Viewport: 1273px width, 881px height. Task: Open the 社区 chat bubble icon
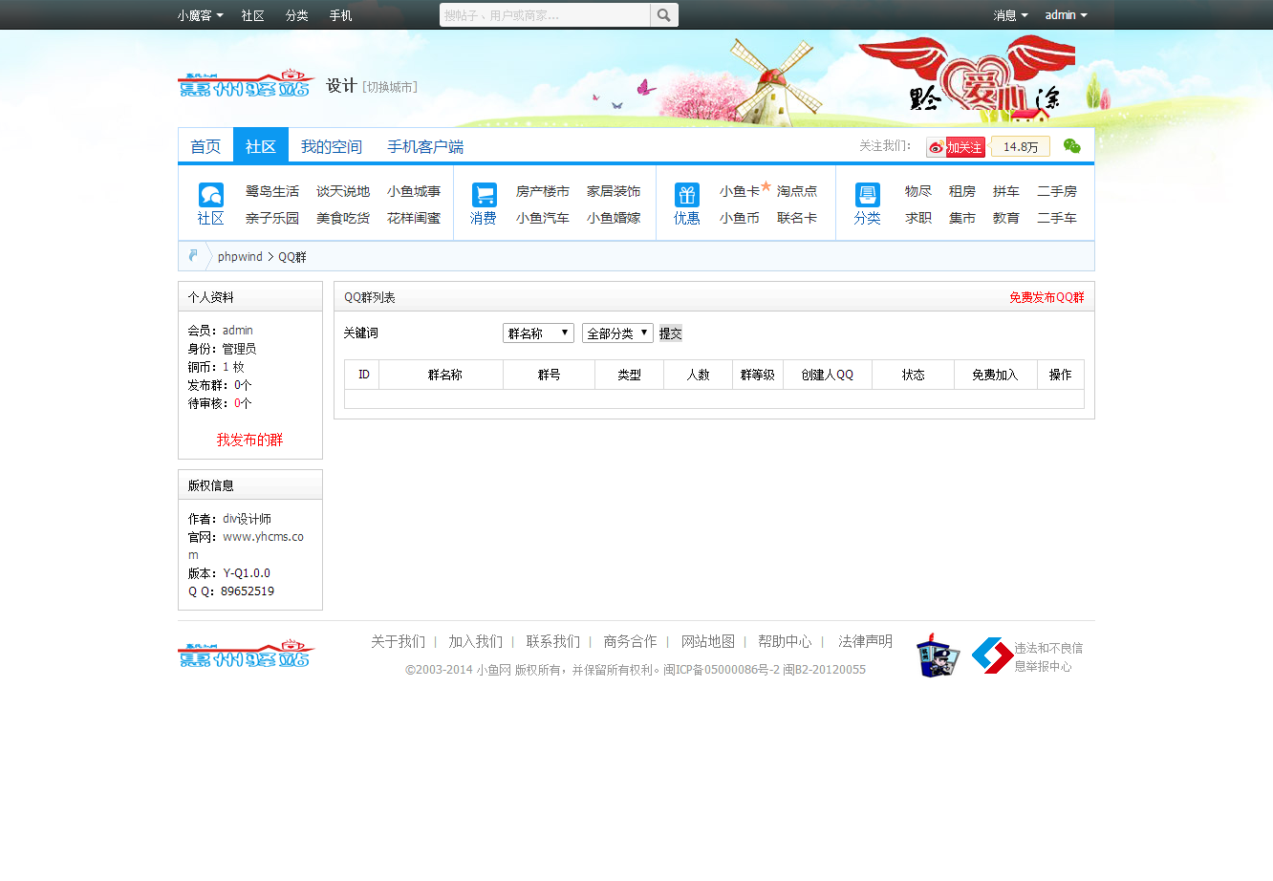(211, 195)
